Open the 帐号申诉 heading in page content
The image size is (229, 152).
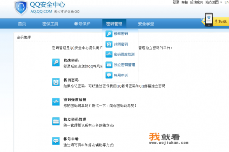click(x=71, y=139)
